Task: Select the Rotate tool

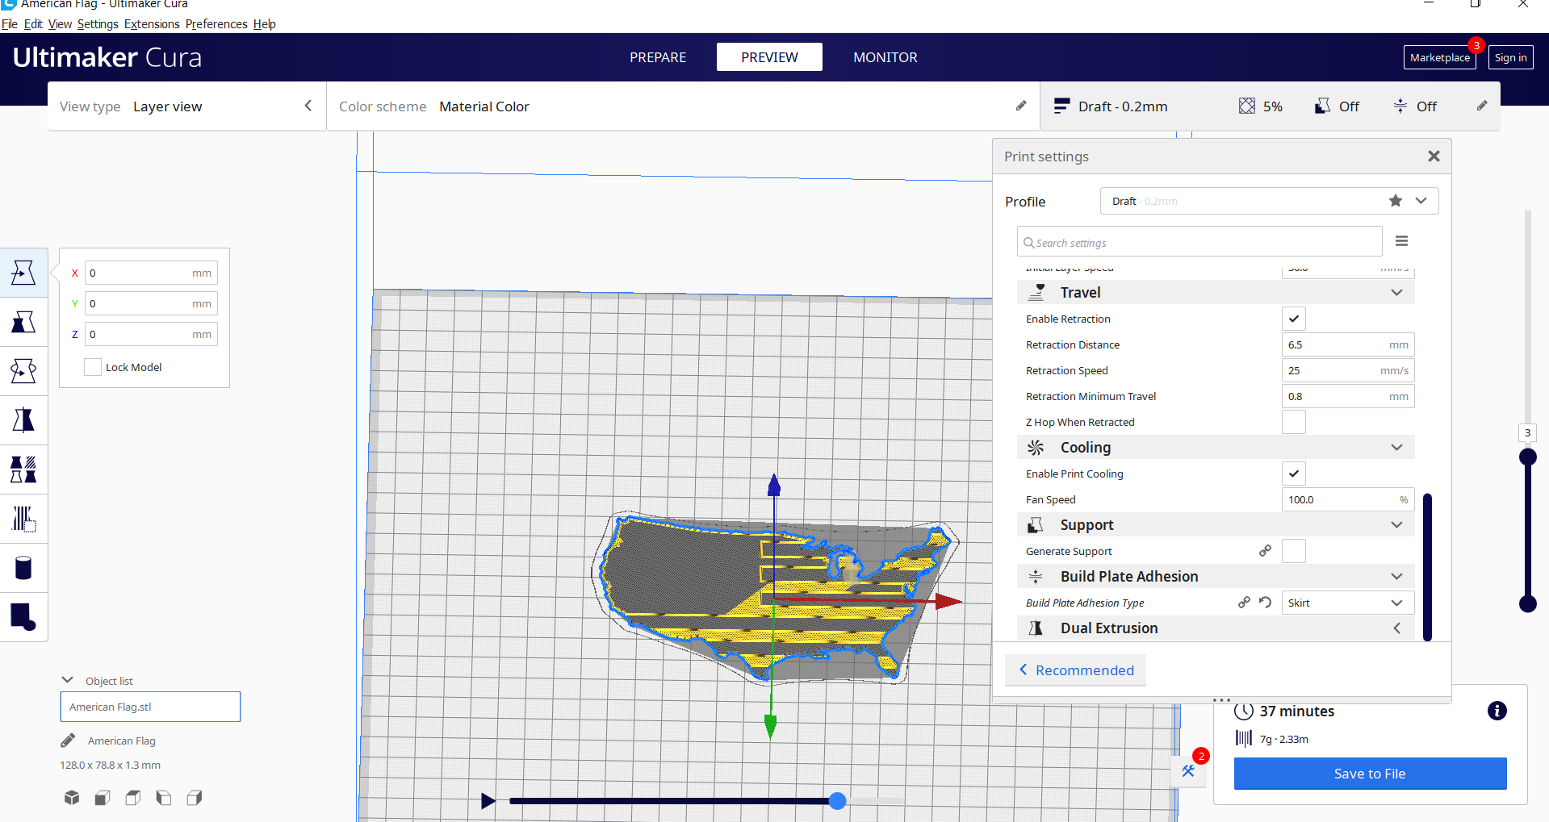Action: click(x=23, y=371)
